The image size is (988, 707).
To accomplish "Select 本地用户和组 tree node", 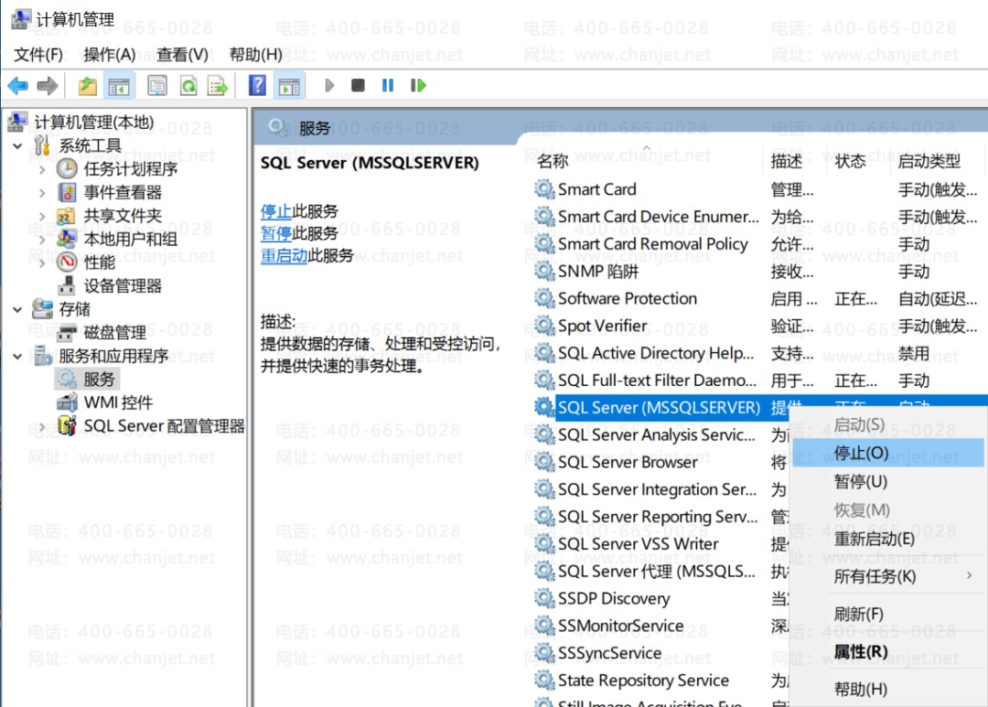I will (131, 239).
